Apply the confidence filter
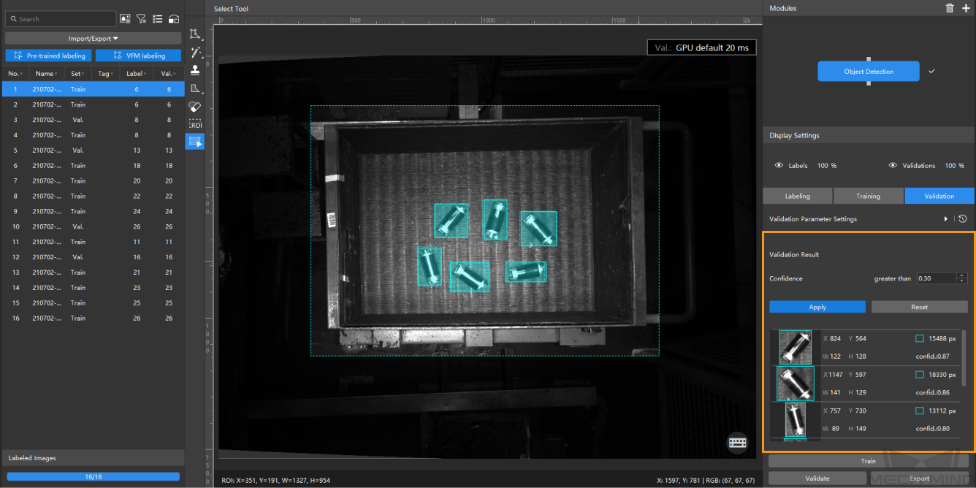 pyautogui.click(x=817, y=307)
